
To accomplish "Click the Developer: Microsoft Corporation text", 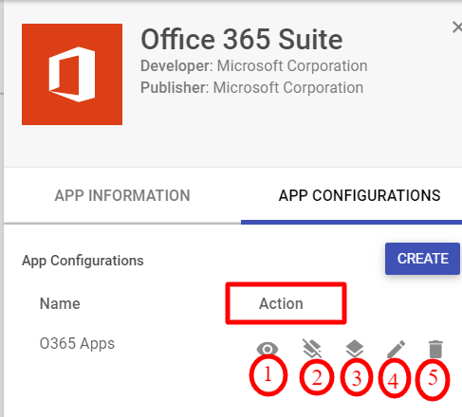I will coord(254,66).
